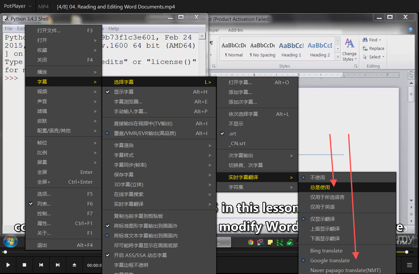Select 覆盖/VMR/EVR输出(高品质) option
The width and height of the screenshot is (419, 274).
tap(159, 133)
